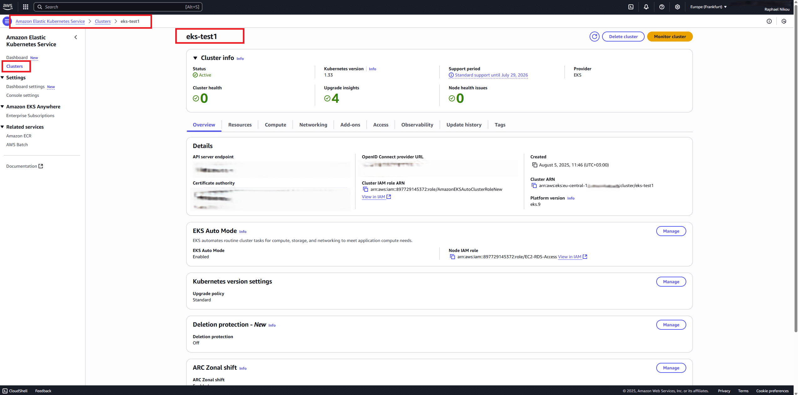Viewport: 798px width, 395px height.
Task: Collapse the Cluster info section
Action: coord(195,58)
